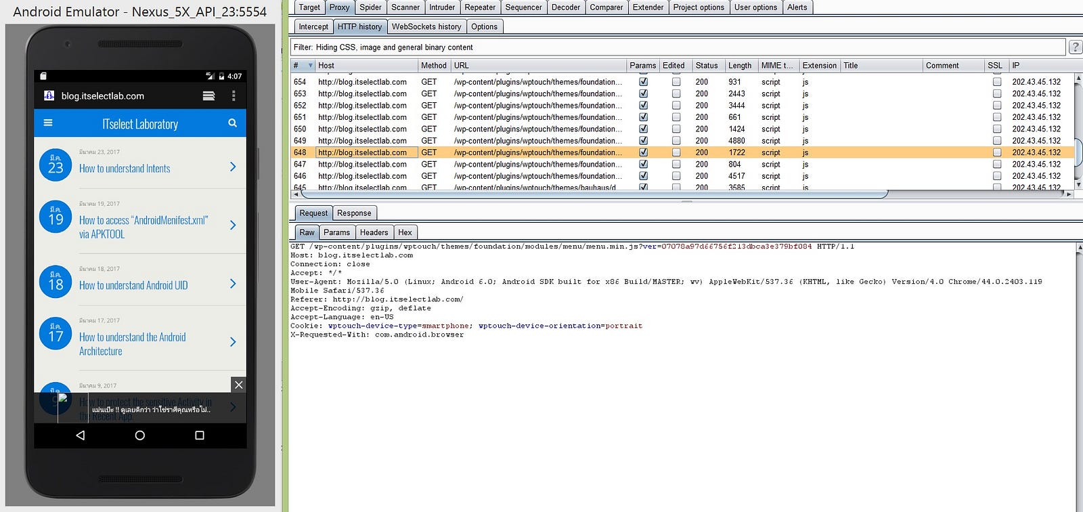Sort history by Status column header

coord(708,66)
